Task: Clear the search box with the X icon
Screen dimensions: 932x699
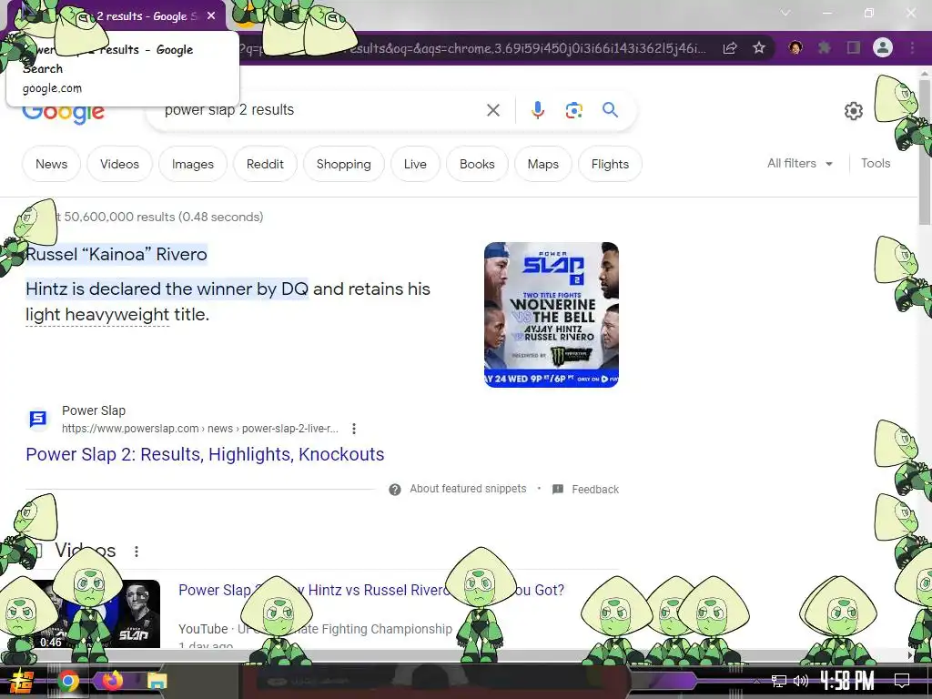Action: coord(492,110)
